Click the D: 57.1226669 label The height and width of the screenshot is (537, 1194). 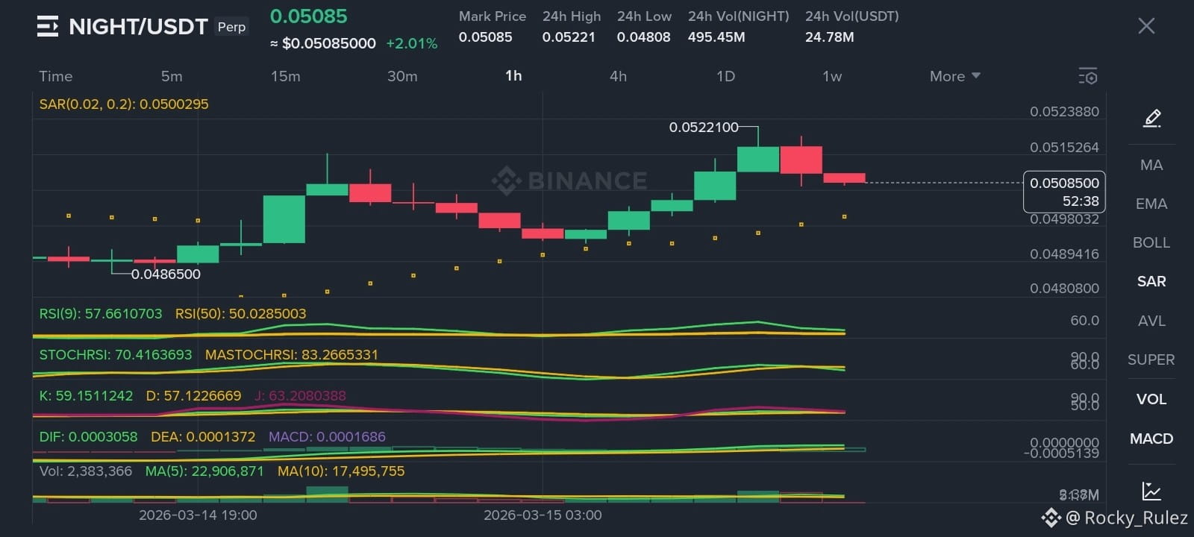(193, 395)
